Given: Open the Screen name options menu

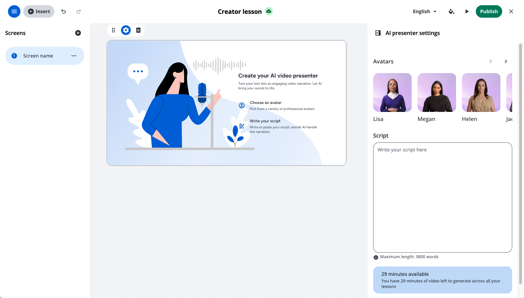Looking at the screenshot, I should tap(74, 56).
